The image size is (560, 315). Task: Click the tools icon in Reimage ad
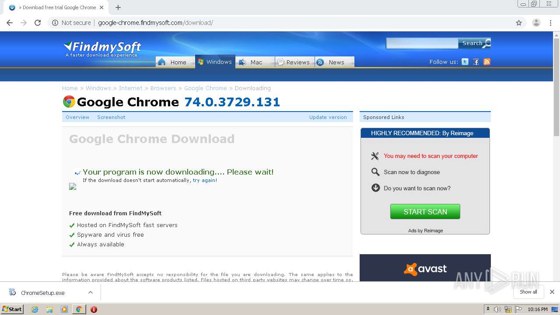point(375,156)
